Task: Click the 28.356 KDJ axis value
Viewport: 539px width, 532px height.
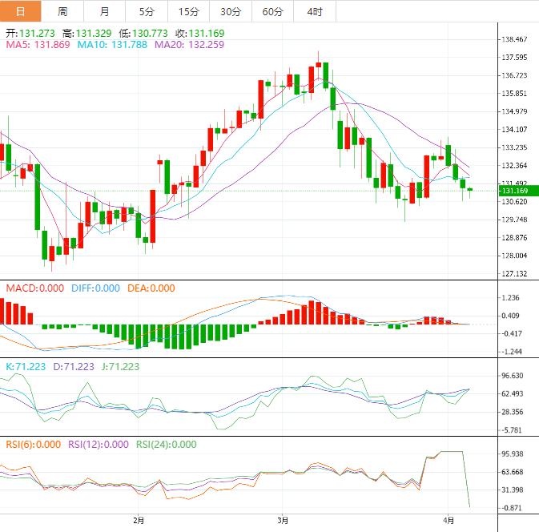Action: tap(513, 412)
